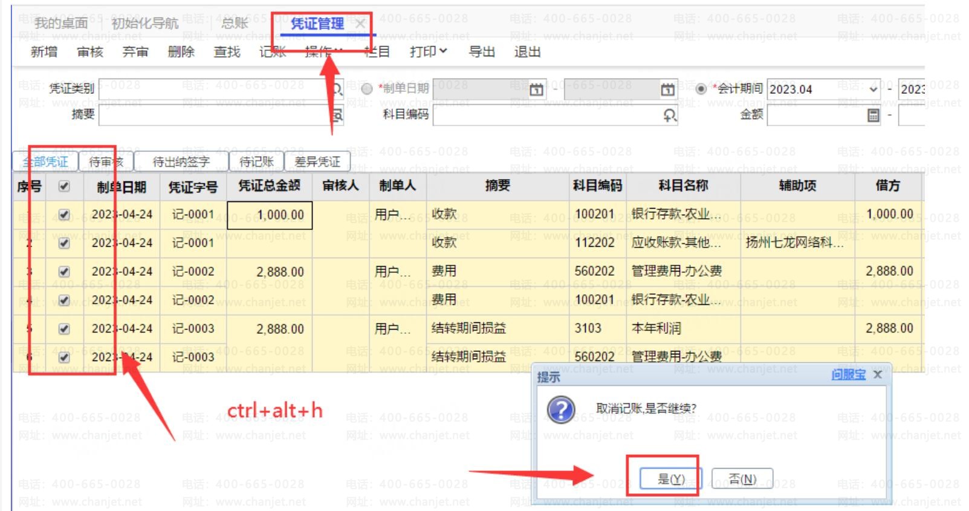Toggle checkbox for 记-0001 应收账款 row
This screenshot has height=511, width=969.
tap(64, 243)
